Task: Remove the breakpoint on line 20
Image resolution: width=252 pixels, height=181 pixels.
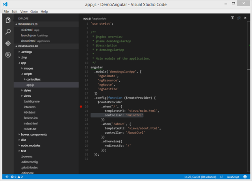Action: pyautogui.click(x=81, y=106)
